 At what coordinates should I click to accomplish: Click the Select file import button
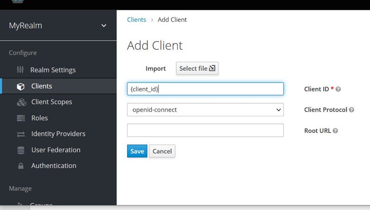click(x=197, y=68)
